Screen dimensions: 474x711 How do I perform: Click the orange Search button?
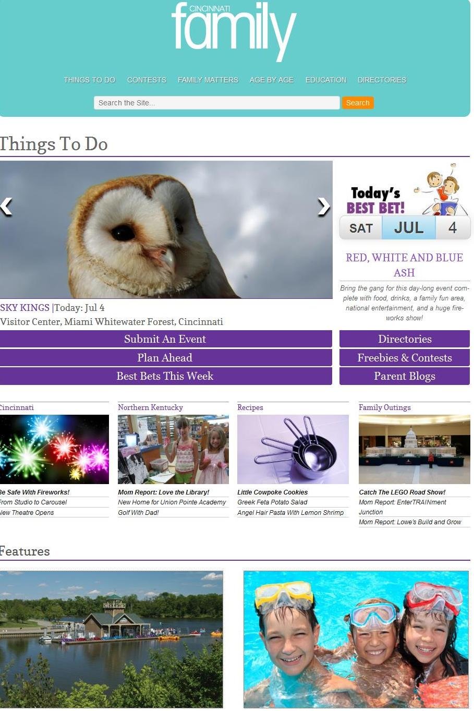(358, 103)
